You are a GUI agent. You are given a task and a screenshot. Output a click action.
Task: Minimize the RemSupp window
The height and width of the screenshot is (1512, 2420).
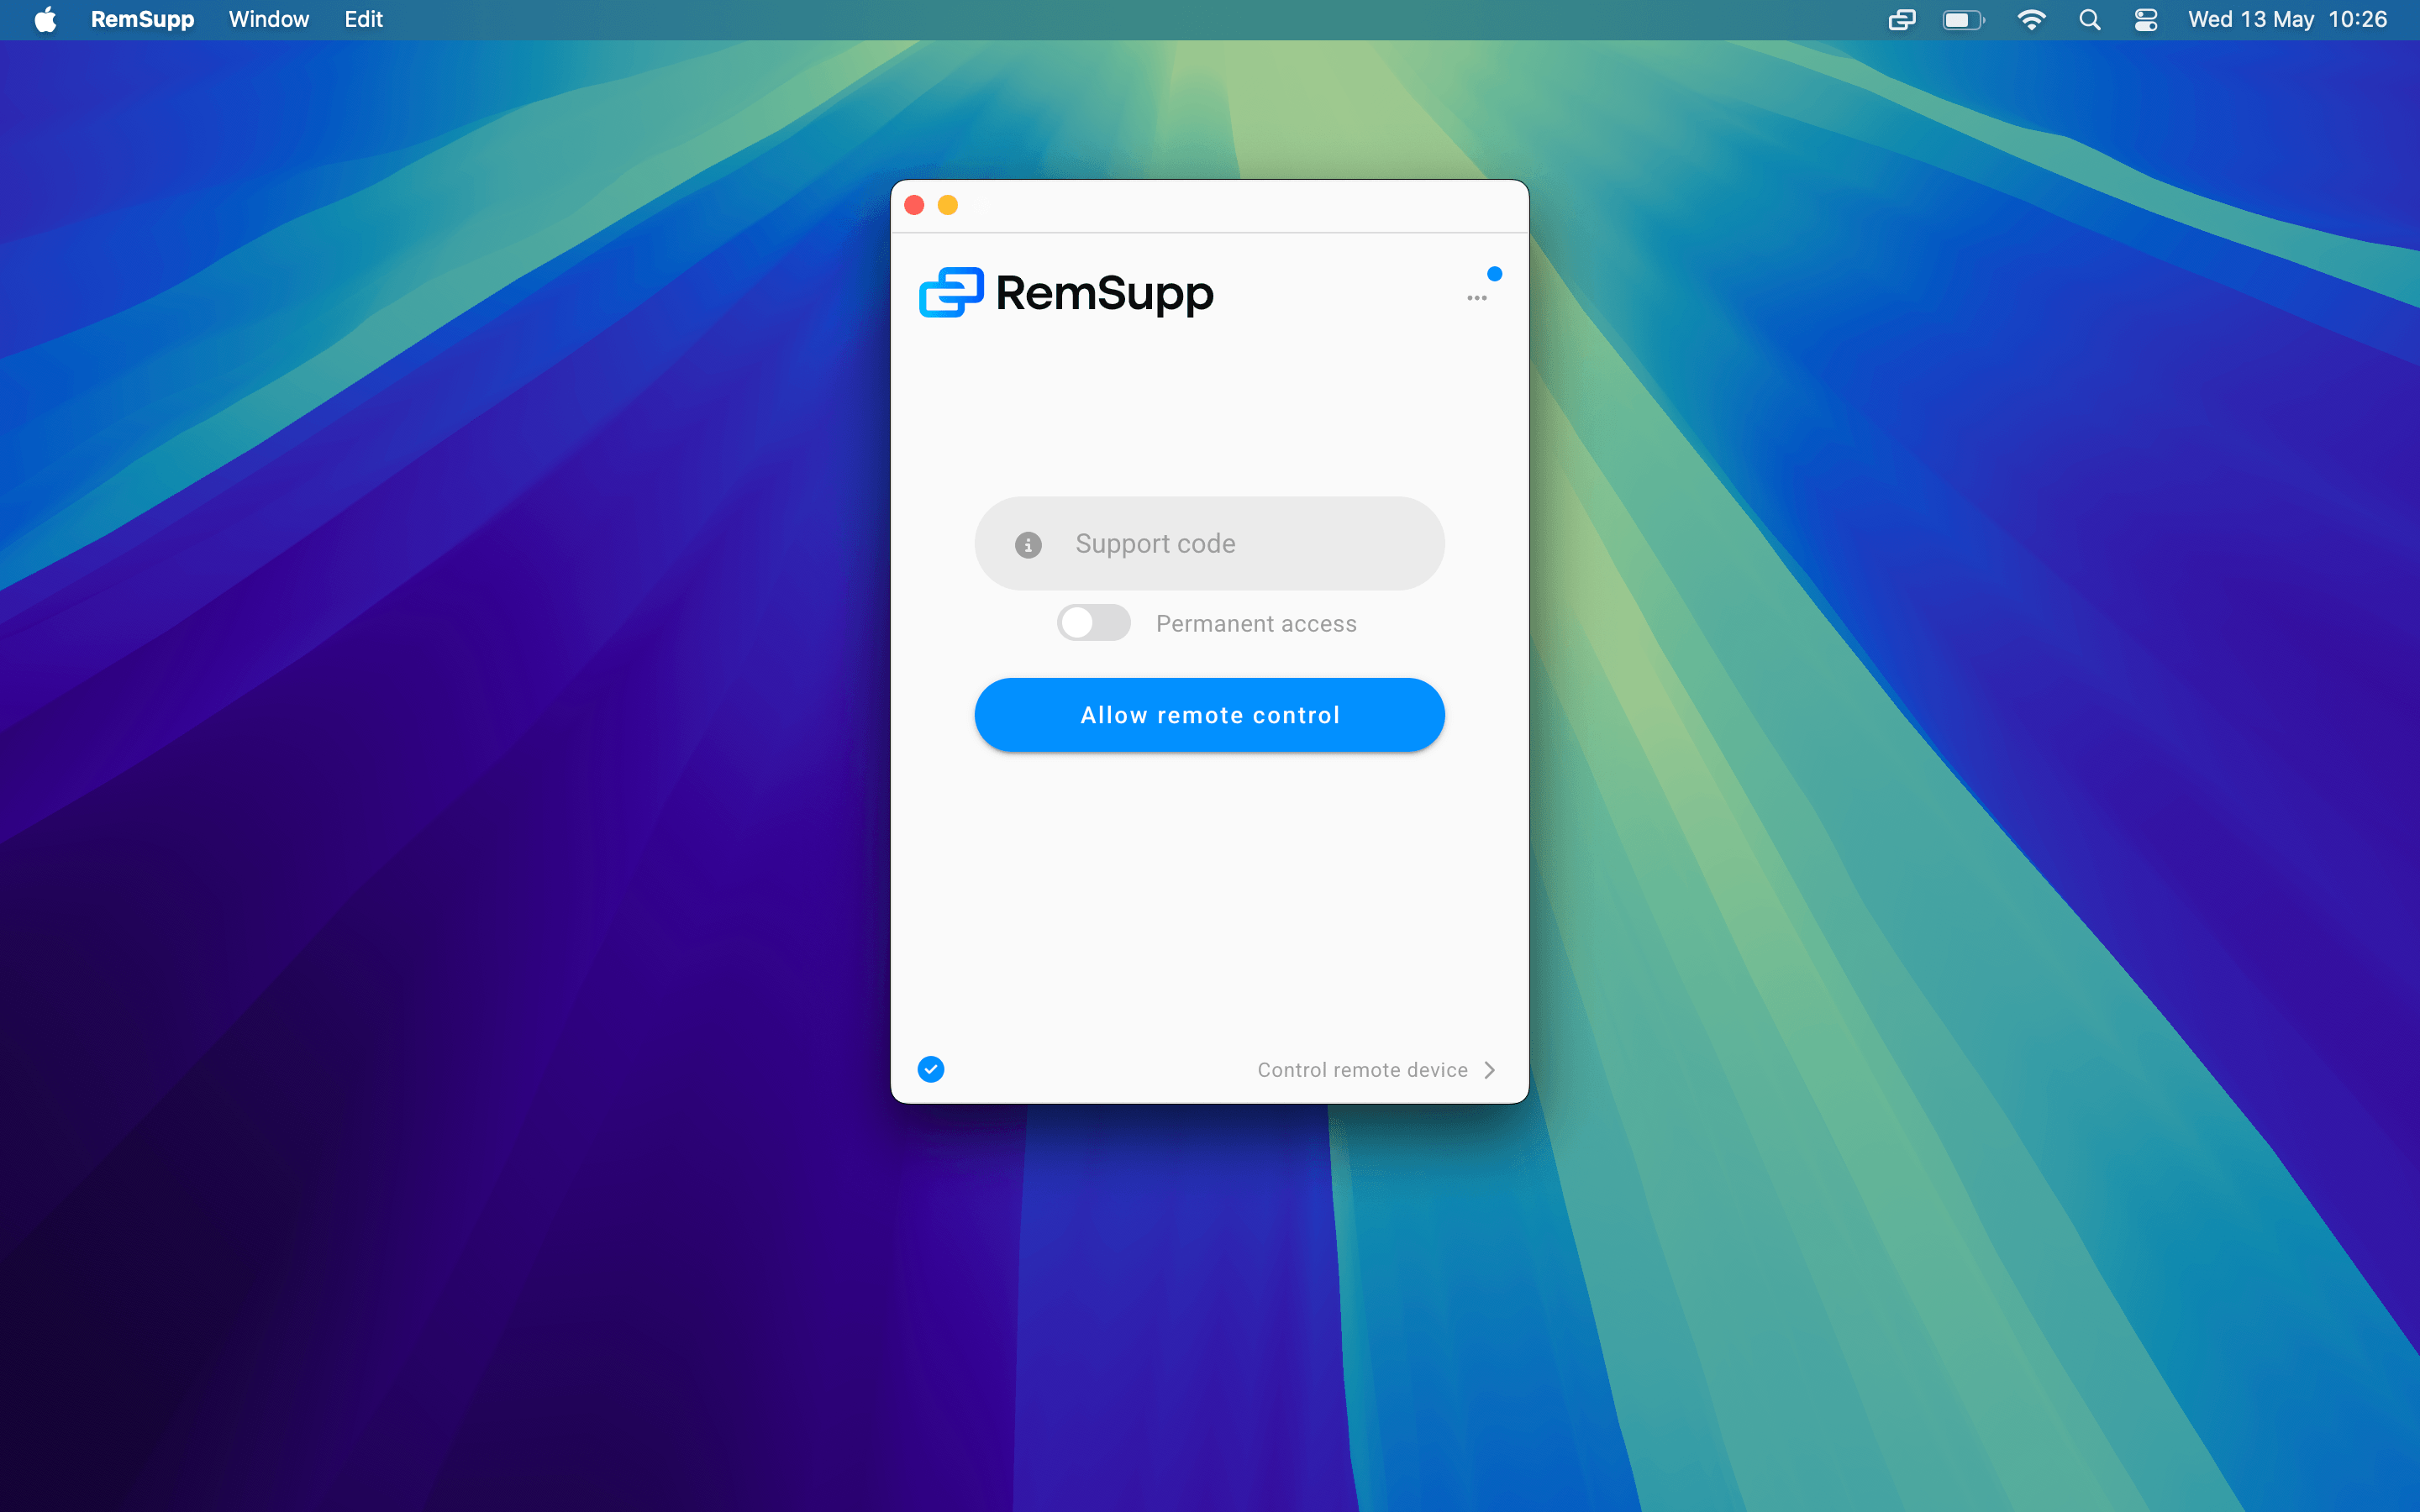[948, 205]
